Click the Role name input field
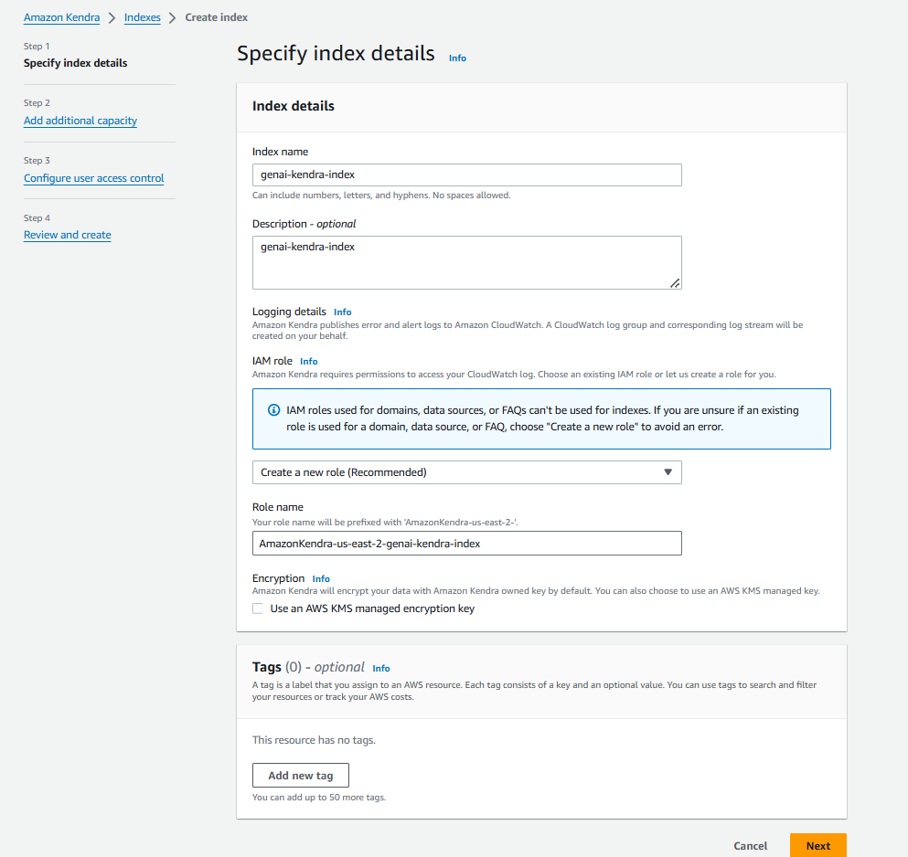 coord(466,543)
